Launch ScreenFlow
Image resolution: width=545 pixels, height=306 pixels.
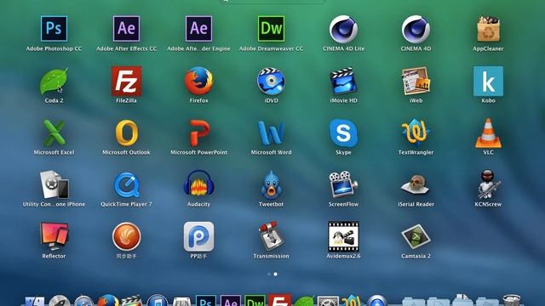tap(343, 184)
